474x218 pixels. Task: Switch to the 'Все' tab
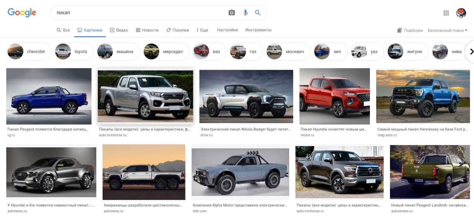(63, 30)
